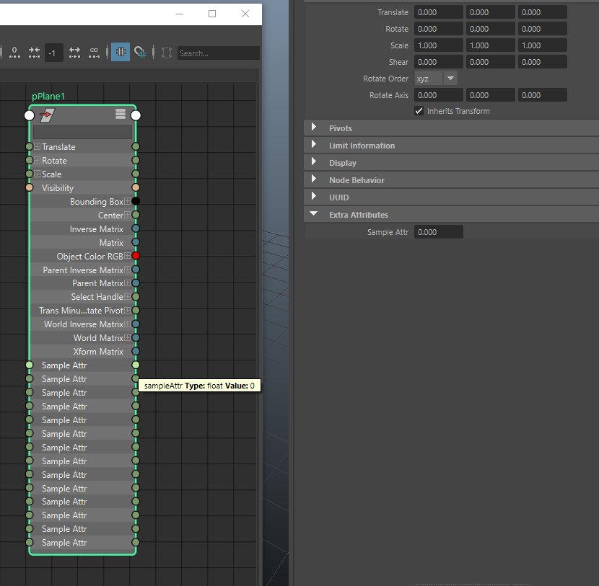Image resolution: width=599 pixels, height=586 pixels.
Task: Expand Object Color RGB plus icon
Action: [127, 256]
